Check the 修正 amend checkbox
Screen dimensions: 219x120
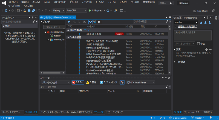tap(198, 44)
